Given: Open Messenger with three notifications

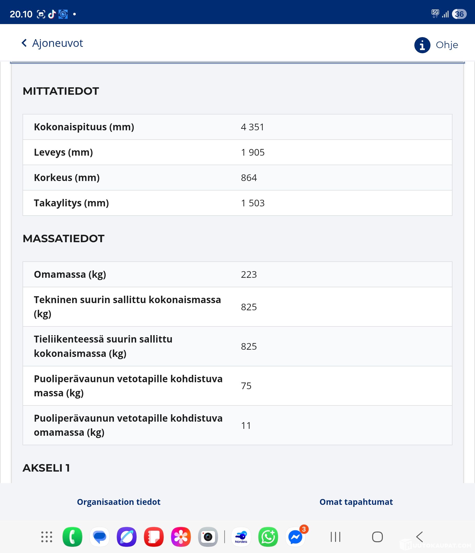Looking at the screenshot, I should tap(295, 537).
